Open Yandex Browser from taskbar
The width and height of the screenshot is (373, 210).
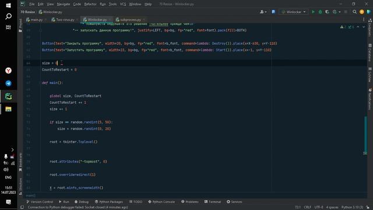[x=8, y=71]
